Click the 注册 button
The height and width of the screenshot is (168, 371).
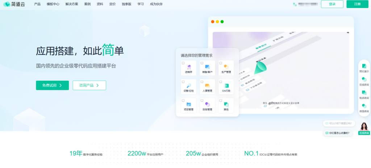coord(357,4)
